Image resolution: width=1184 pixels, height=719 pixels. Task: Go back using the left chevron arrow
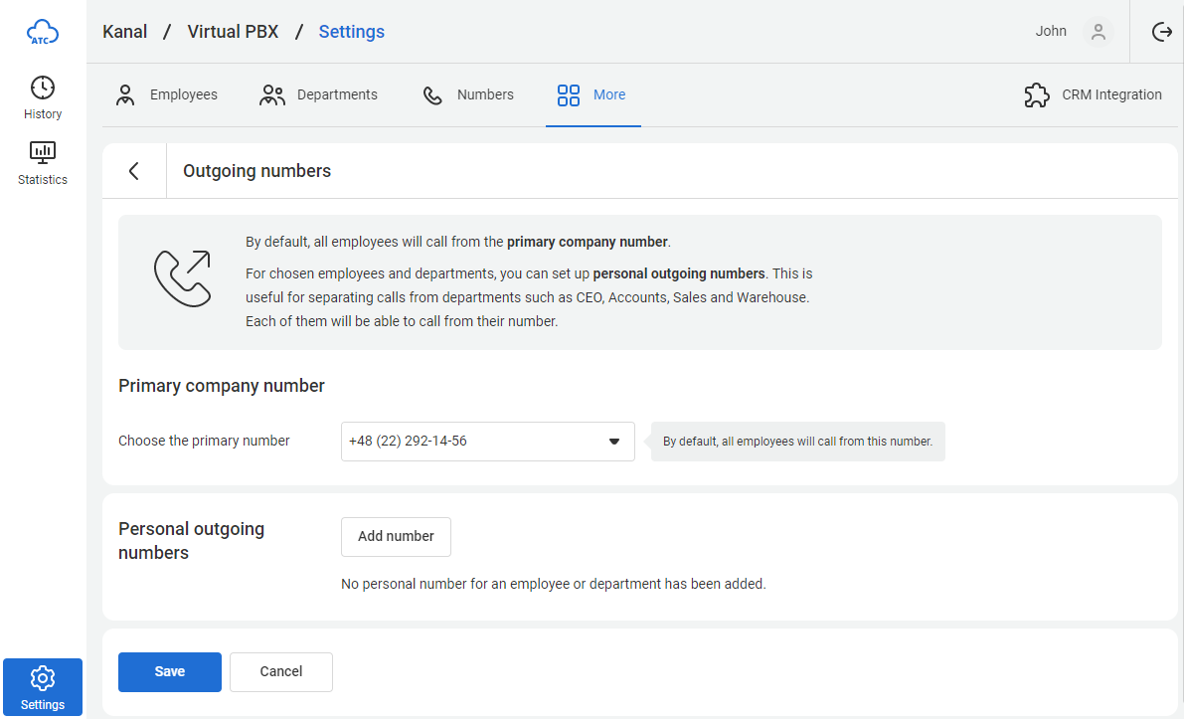(x=134, y=171)
